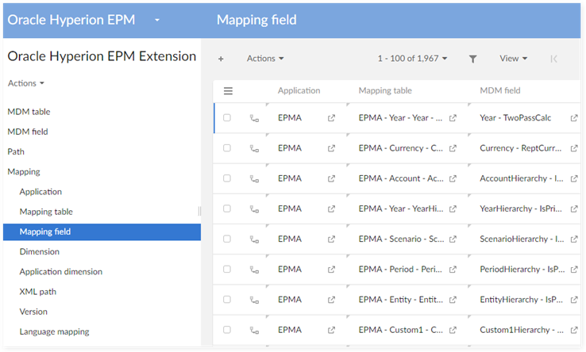Go to the first page arrow icon

tap(553, 59)
